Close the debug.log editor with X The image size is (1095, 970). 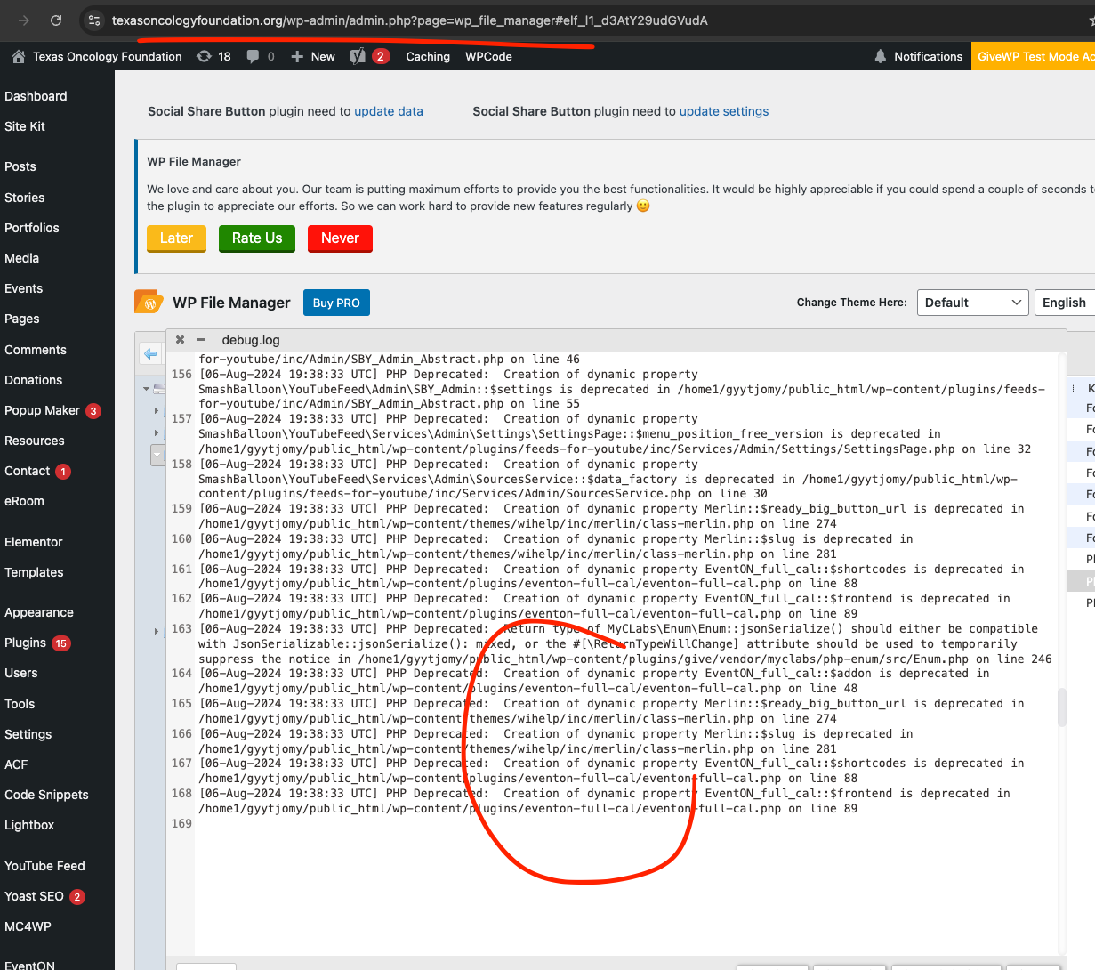pos(180,340)
